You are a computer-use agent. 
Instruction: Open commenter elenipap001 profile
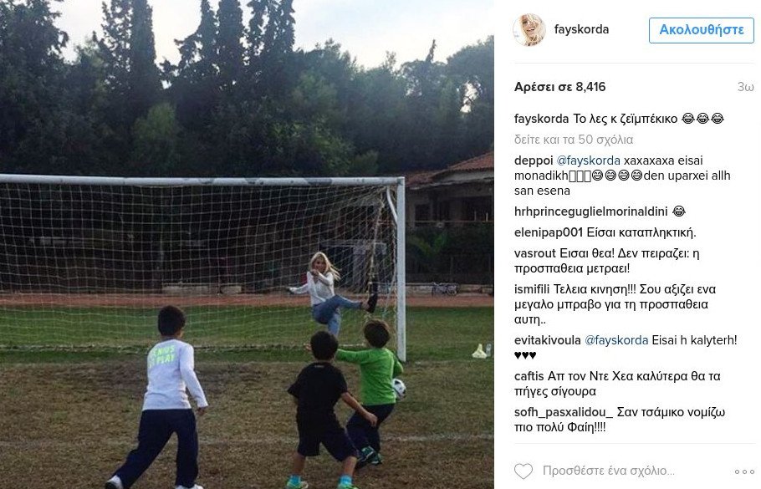pos(548,232)
